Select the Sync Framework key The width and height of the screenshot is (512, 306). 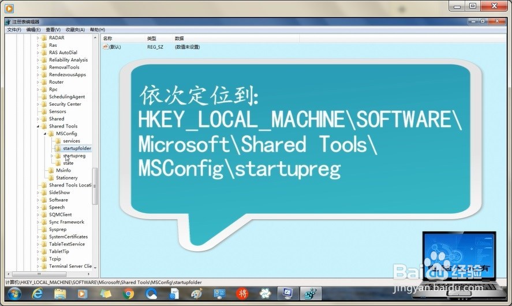click(66, 222)
